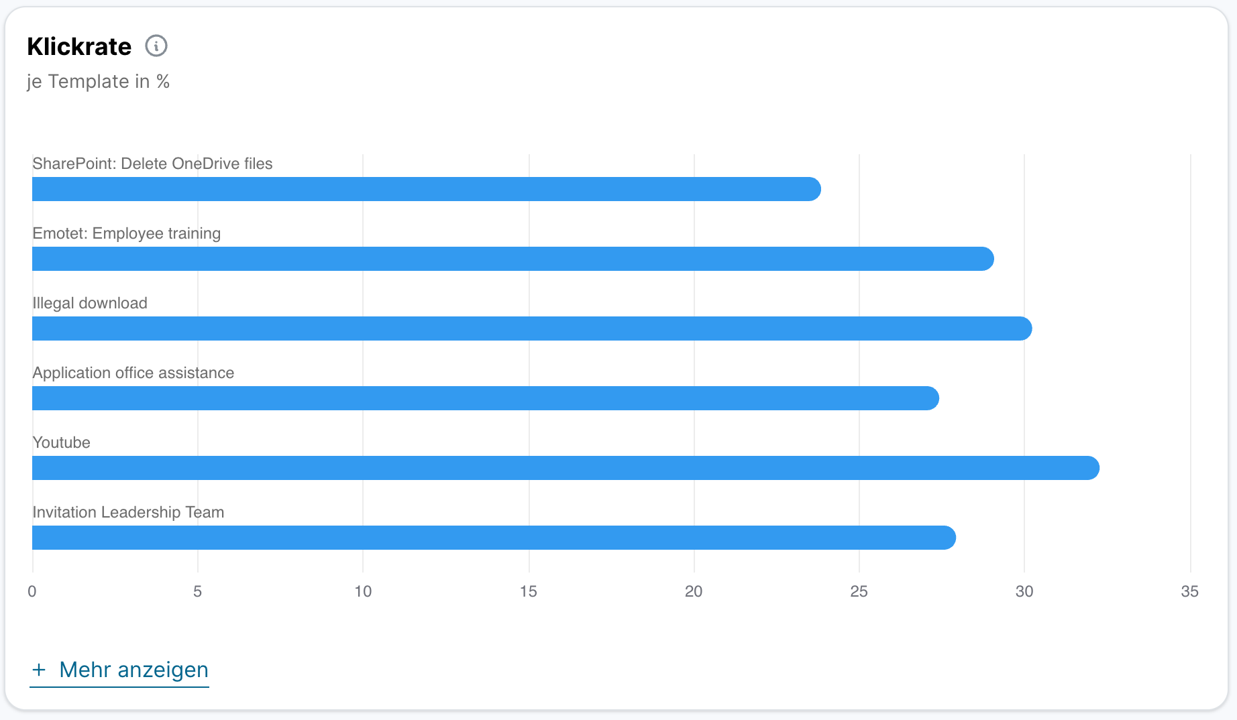The width and height of the screenshot is (1237, 720).
Task: Click the SharePoint: Delete OneDrive files label
Action: tap(152, 164)
